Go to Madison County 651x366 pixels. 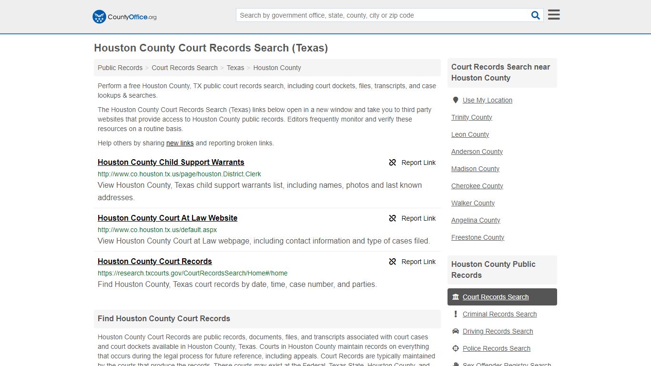click(476, 169)
